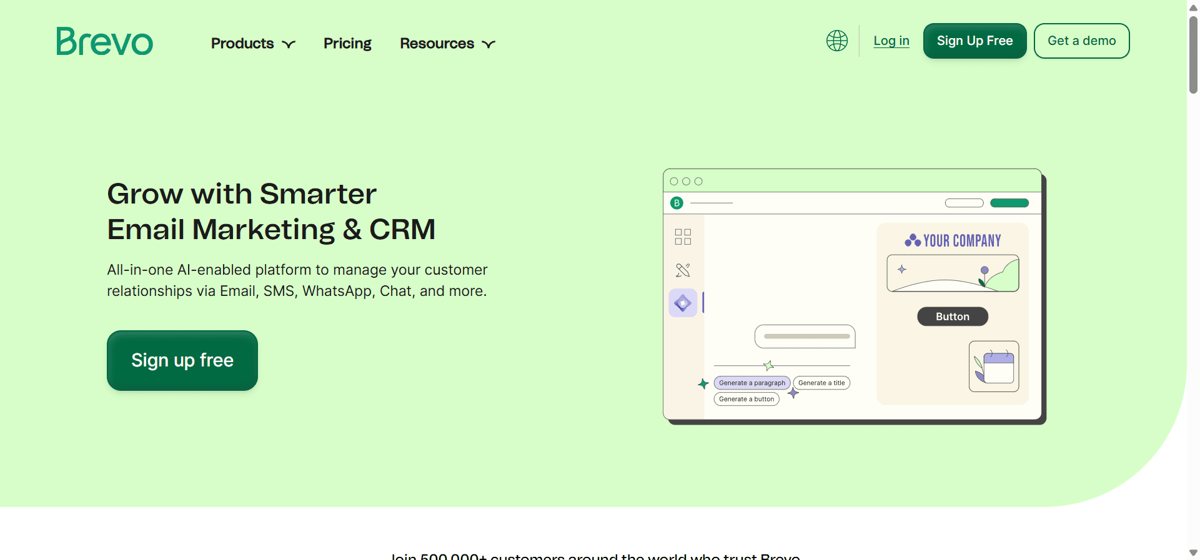1200x560 pixels.
Task: Click the Log in link
Action: click(891, 41)
